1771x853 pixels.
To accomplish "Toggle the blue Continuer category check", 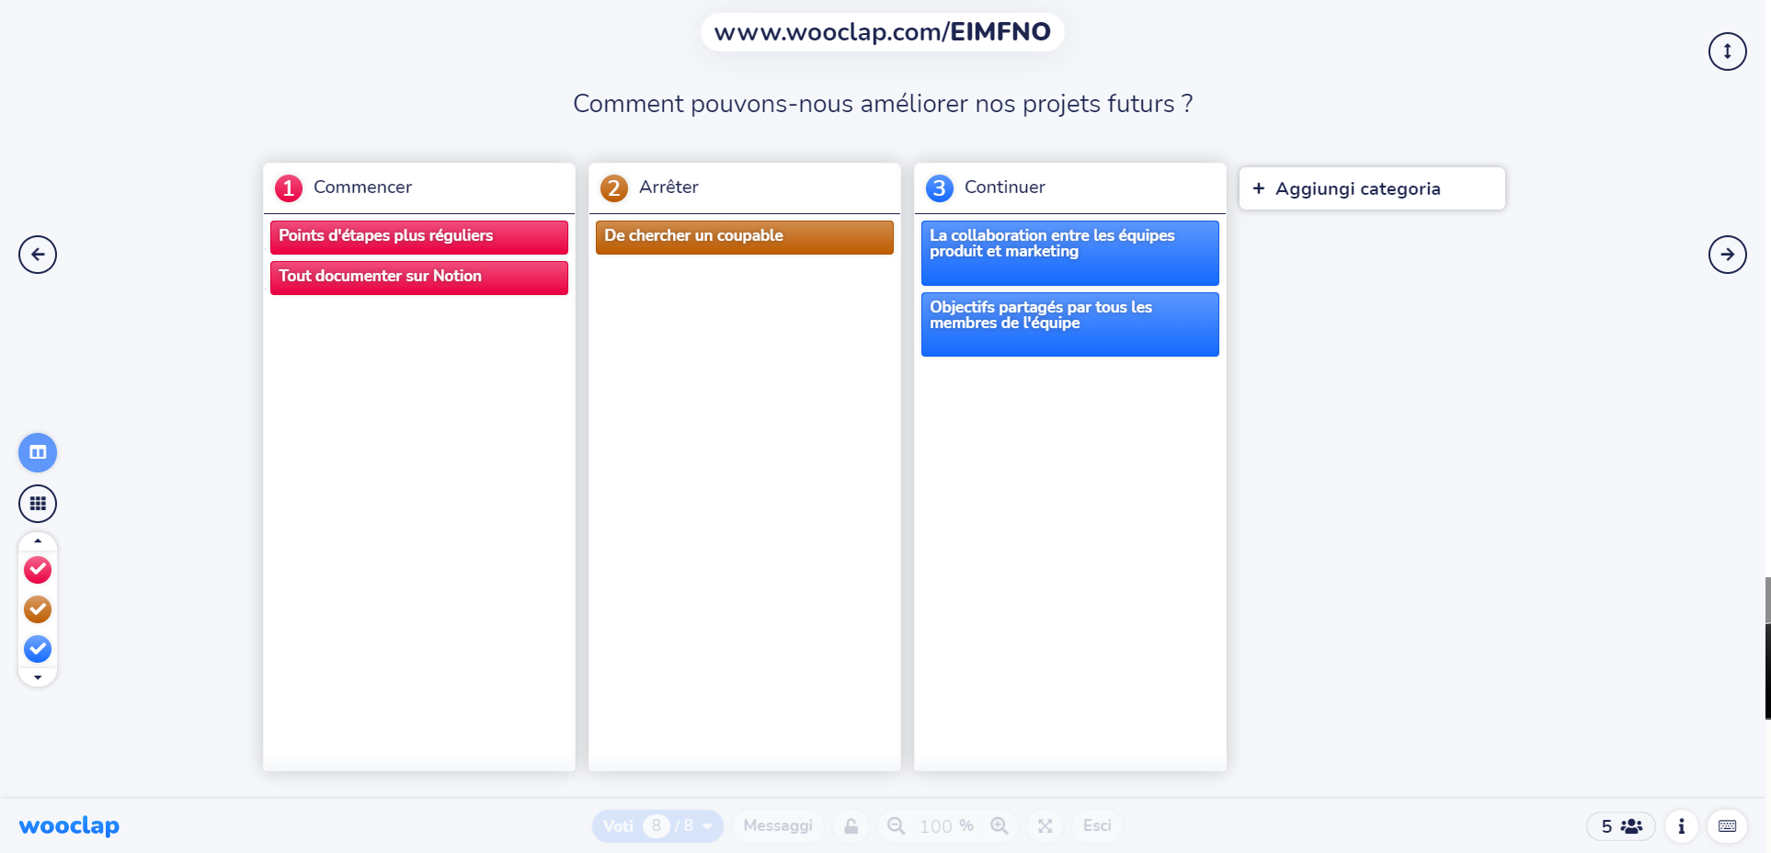I will click(38, 649).
